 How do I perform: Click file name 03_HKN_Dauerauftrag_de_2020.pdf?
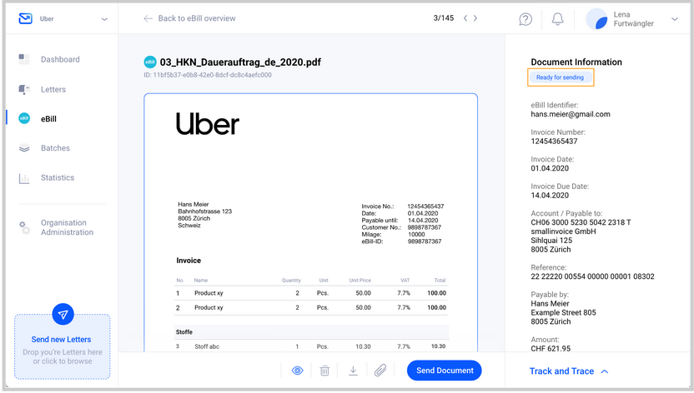[240, 62]
